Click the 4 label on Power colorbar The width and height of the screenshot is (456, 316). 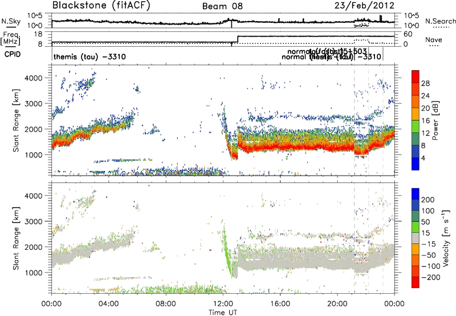point(423,158)
